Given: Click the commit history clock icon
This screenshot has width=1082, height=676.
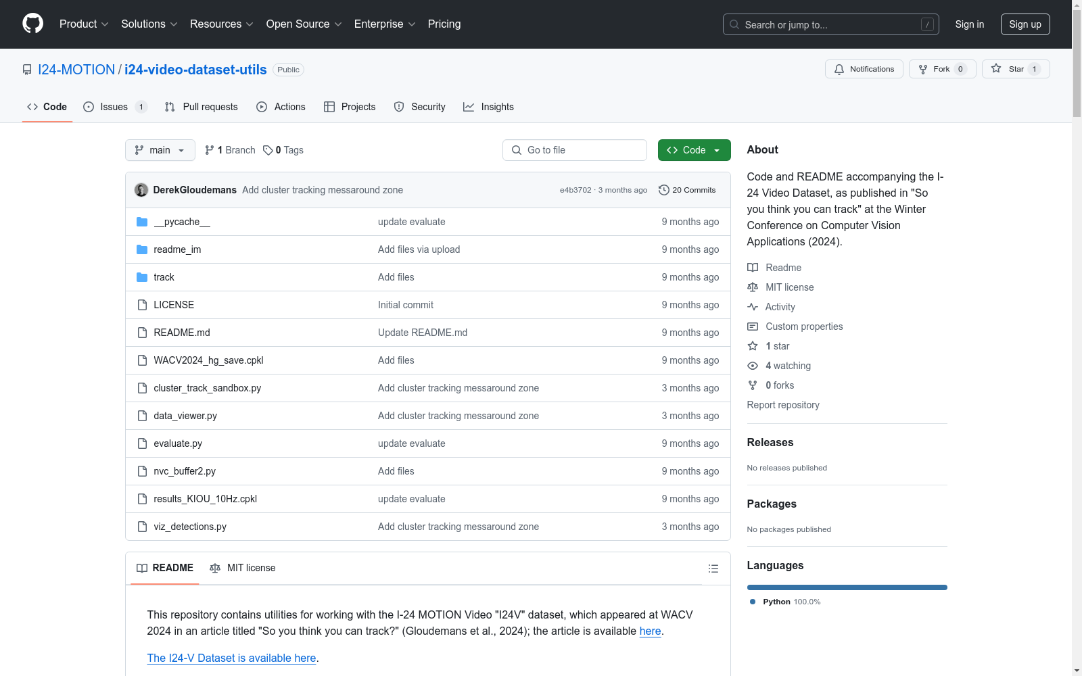Looking at the screenshot, I should pos(664,190).
